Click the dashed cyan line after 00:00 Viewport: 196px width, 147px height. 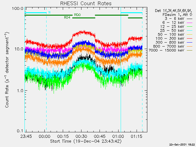(46, 70)
